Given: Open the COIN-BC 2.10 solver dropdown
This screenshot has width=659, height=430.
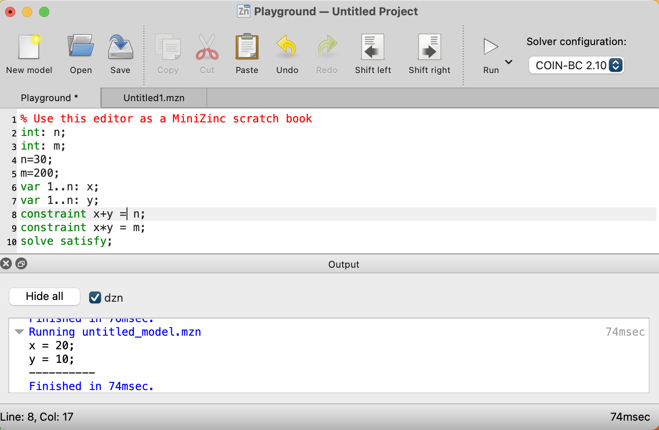Looking at the screenshot, I should [576, 65].
